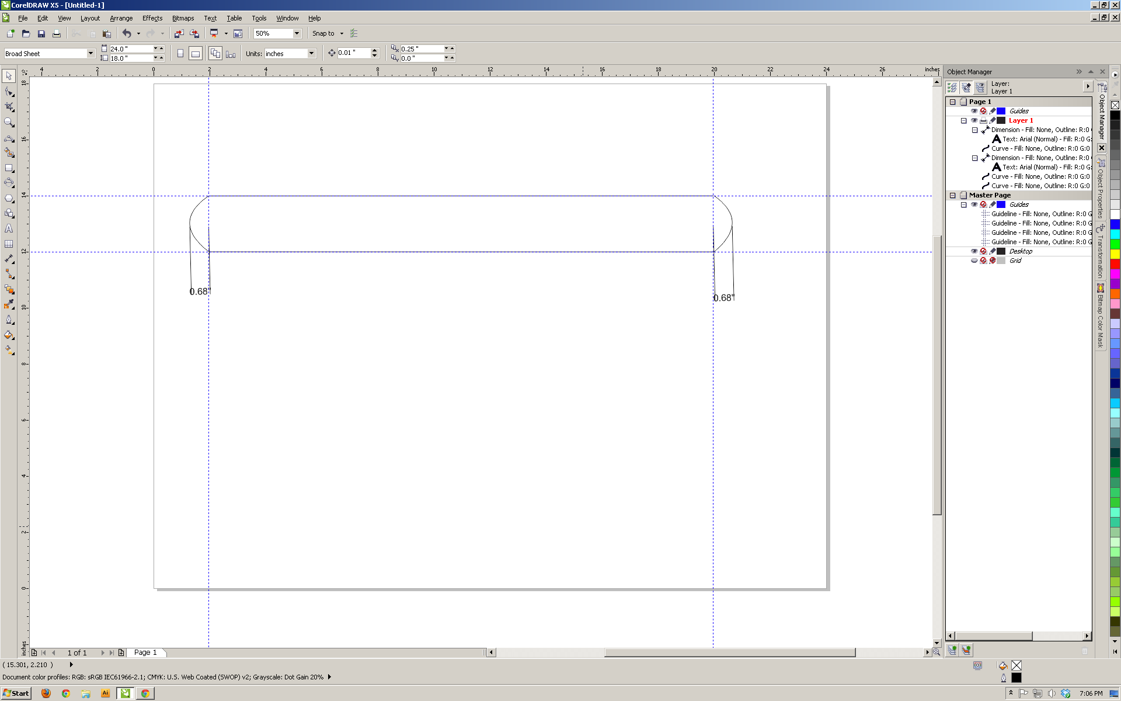Viewport: 1121px width, 701px height.
Task: Collapse the Master Page tree node
Action: point(953,195)
